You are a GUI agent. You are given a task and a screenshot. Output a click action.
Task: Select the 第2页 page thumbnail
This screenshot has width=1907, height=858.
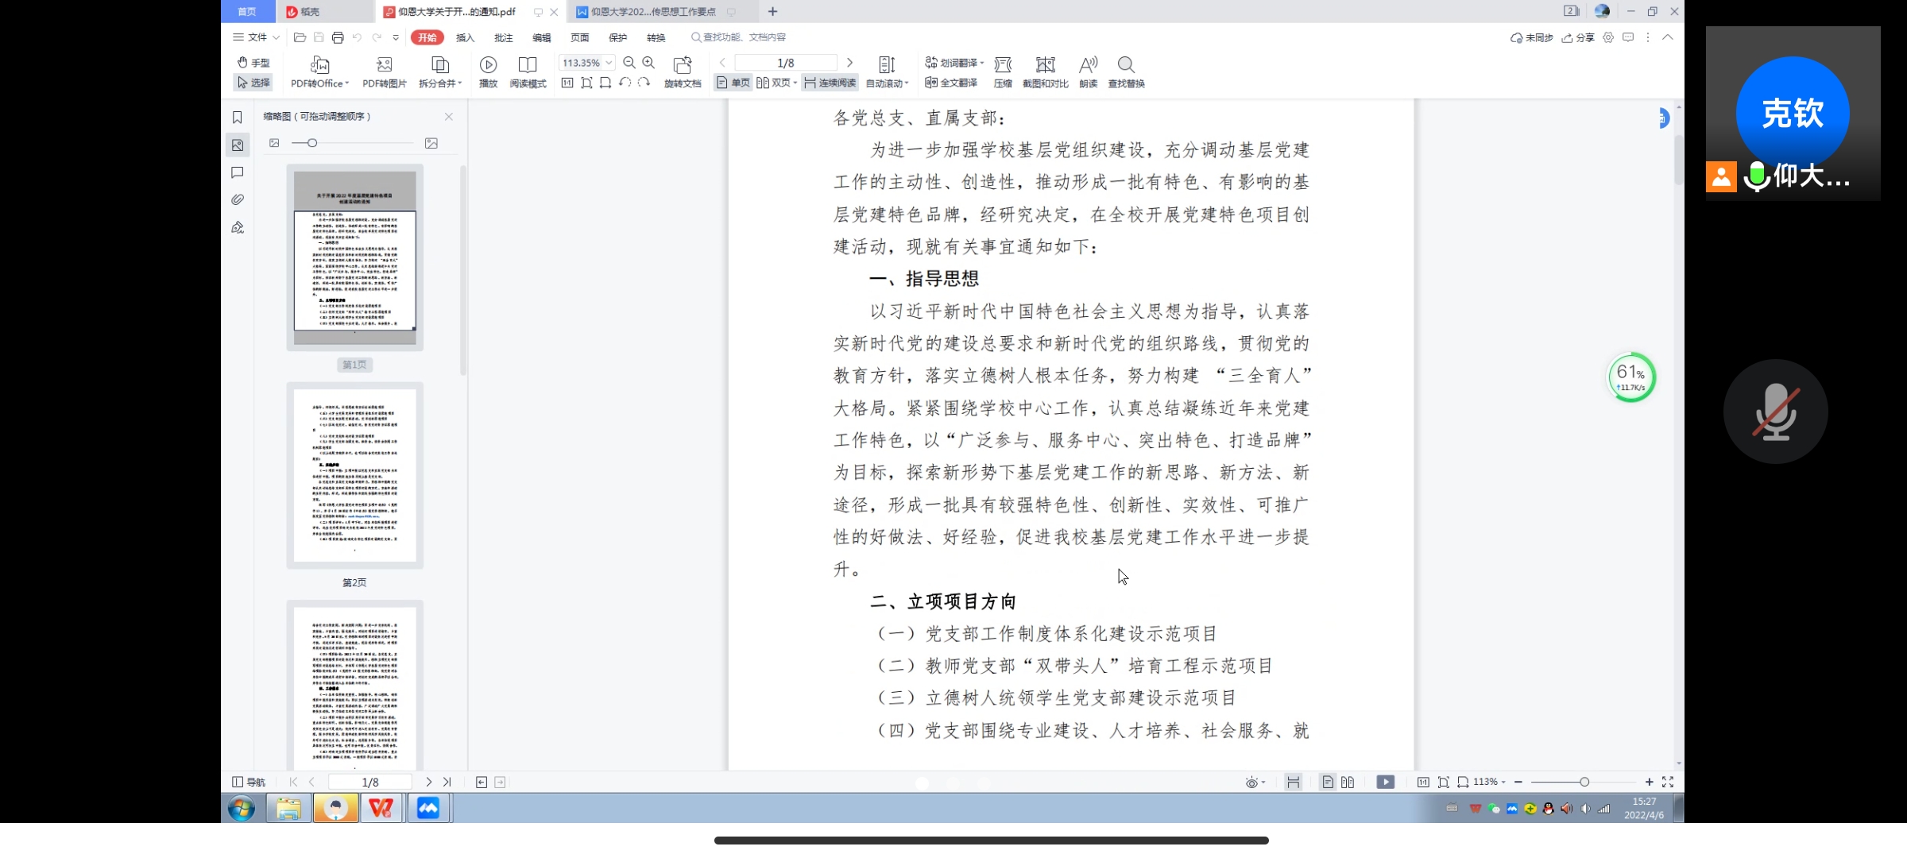pyautogui.click(x=354, y=475)
